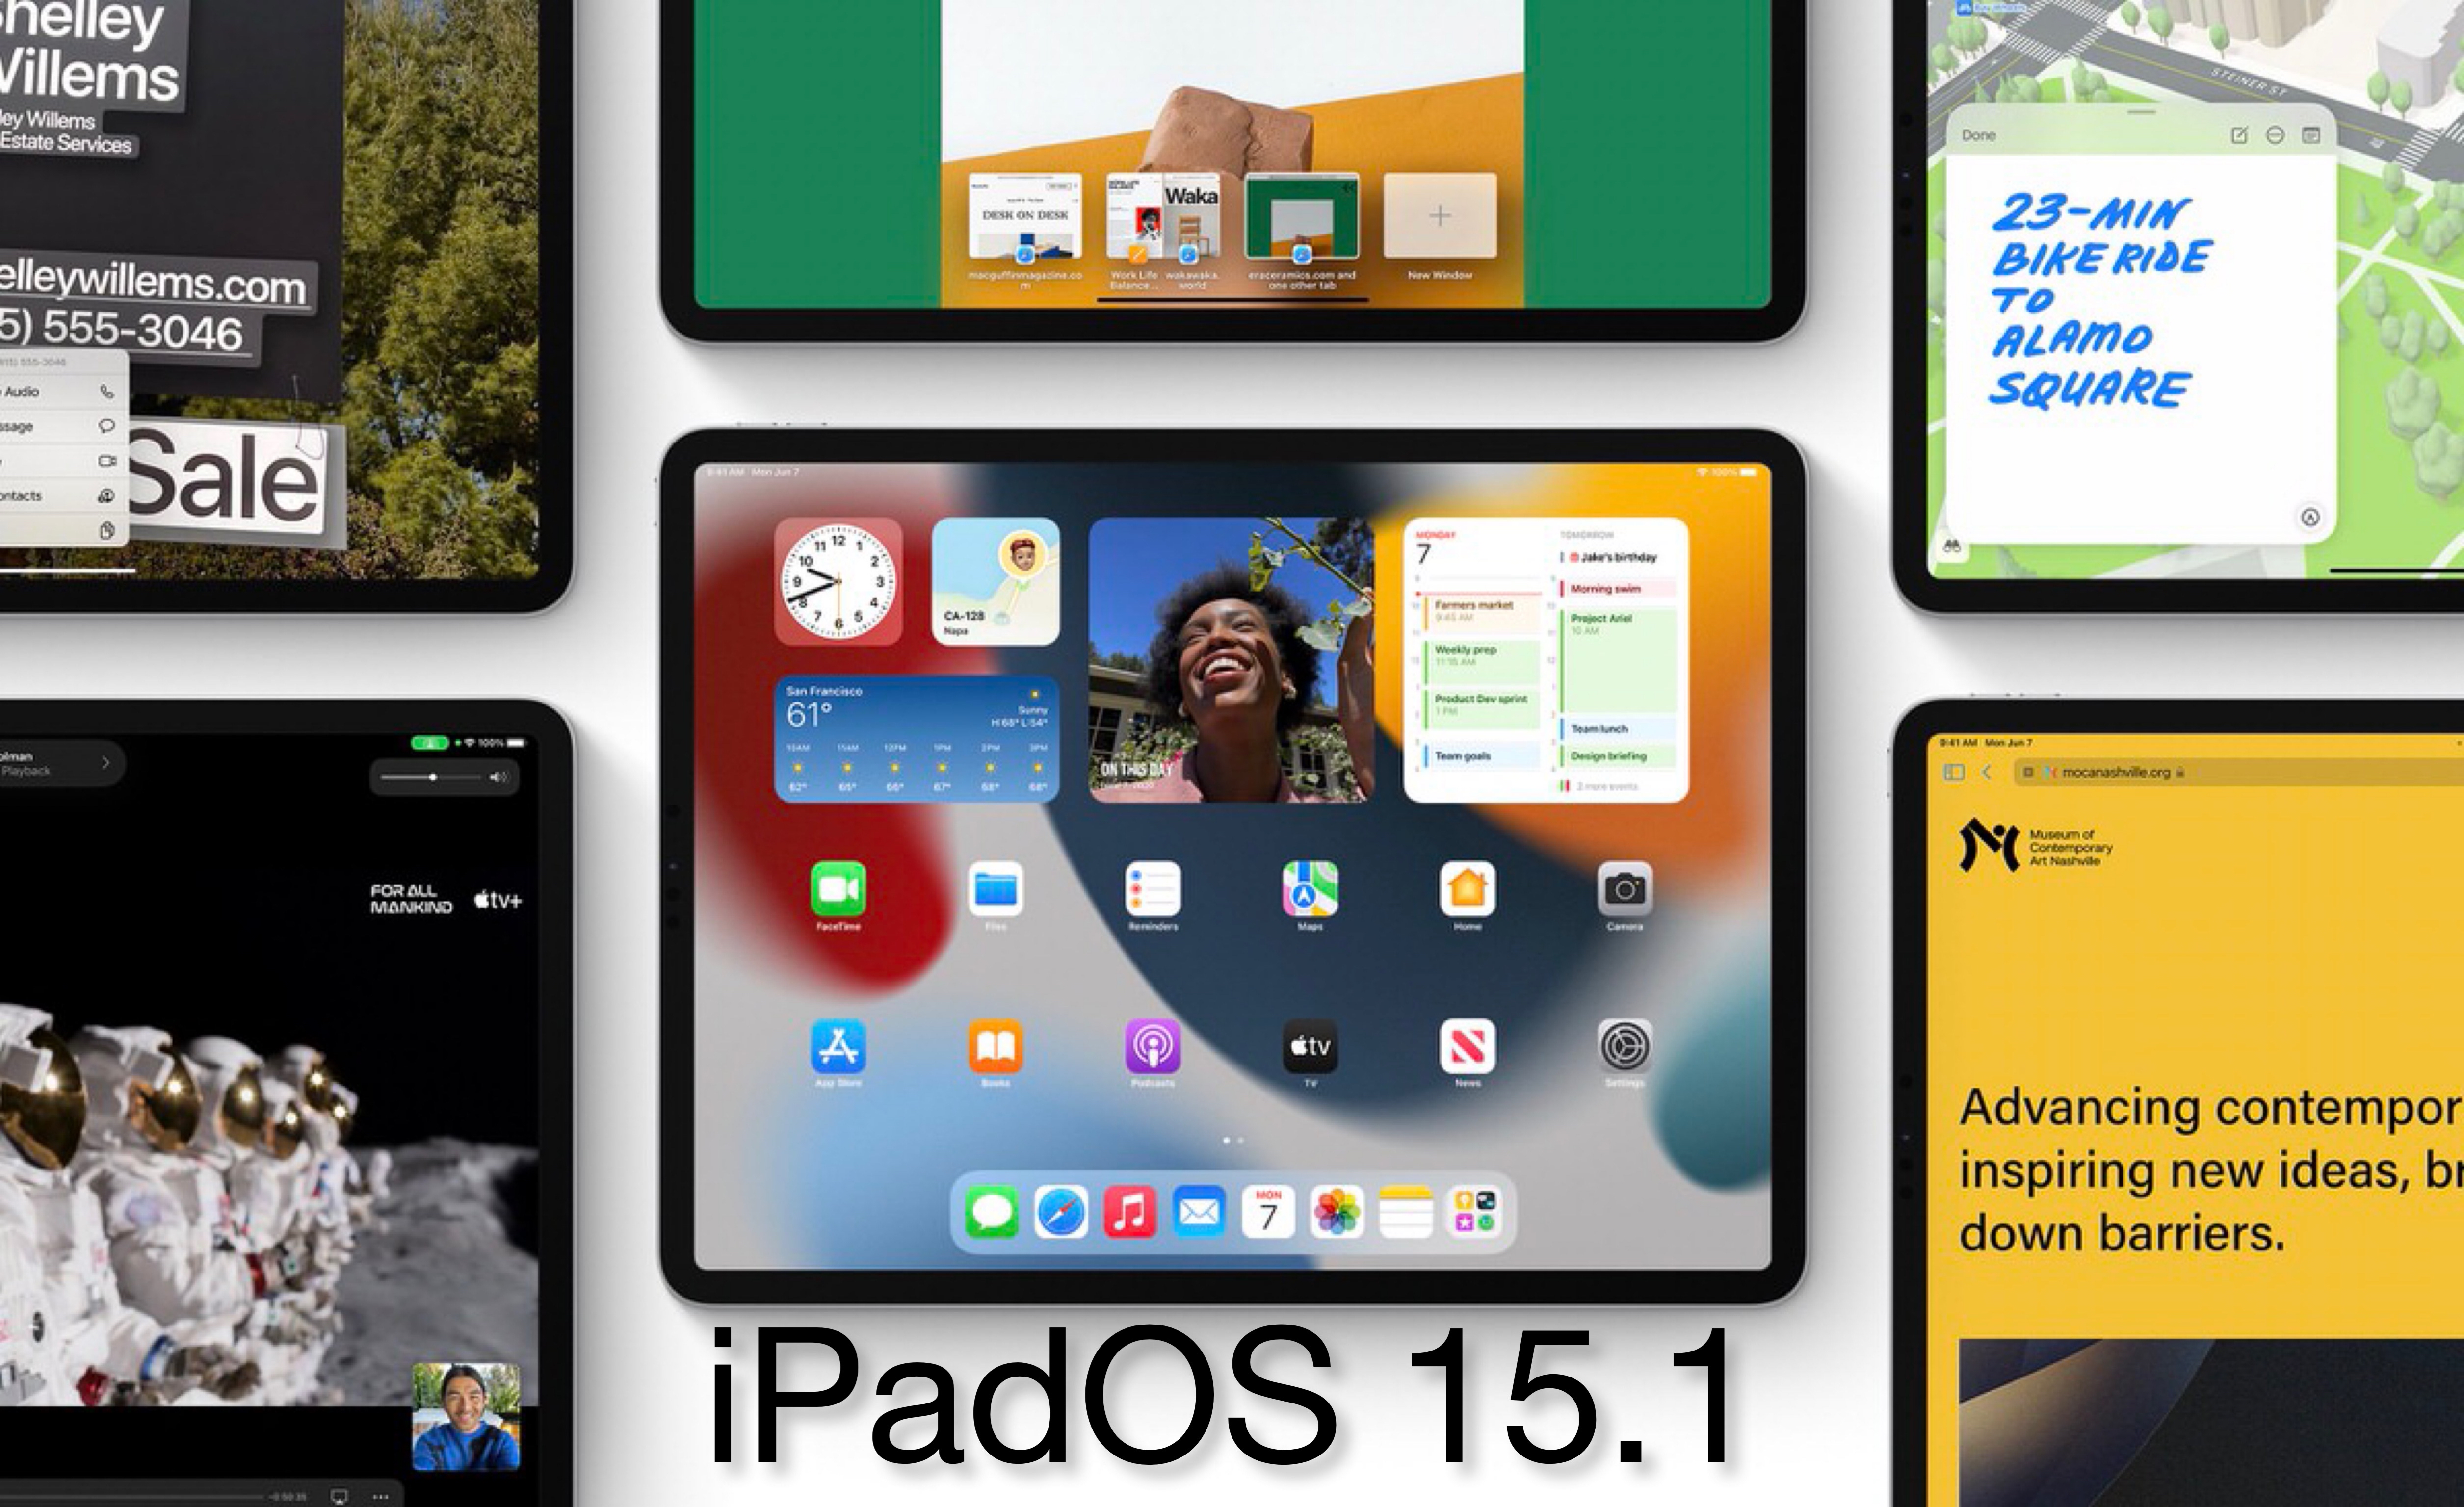
Task: Choose the FaceTime video camera menu option
Action: coord(64,461)
